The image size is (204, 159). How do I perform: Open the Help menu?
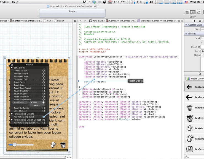(15, 2)
